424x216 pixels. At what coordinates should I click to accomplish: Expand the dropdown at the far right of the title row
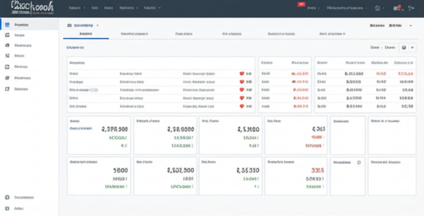pyautogui.click(x=411, y=25)
